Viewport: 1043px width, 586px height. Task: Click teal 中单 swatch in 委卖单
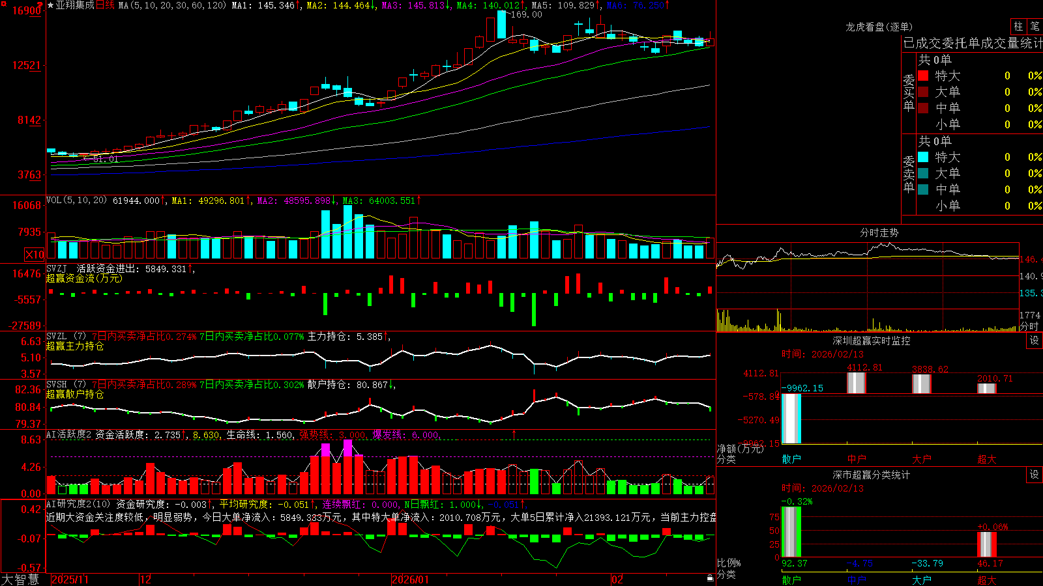point(923,189)
